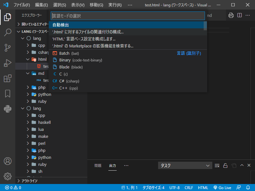Open the Extensions view icon

point(7,78)
